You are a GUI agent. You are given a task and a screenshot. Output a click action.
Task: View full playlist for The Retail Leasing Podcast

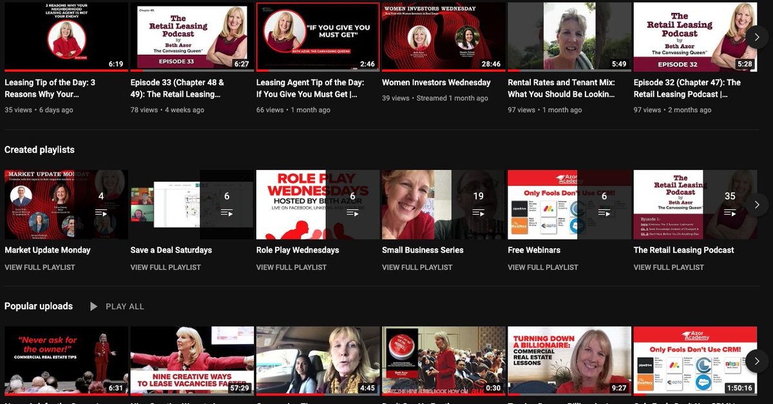pyautogui.click(x=669, y=267)
